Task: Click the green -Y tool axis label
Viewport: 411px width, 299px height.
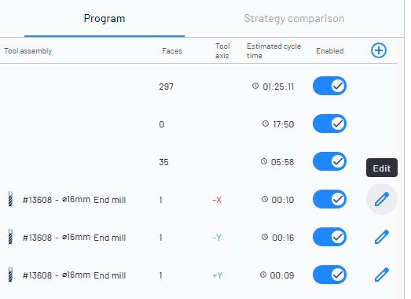Action: click(x=217, y=238)
